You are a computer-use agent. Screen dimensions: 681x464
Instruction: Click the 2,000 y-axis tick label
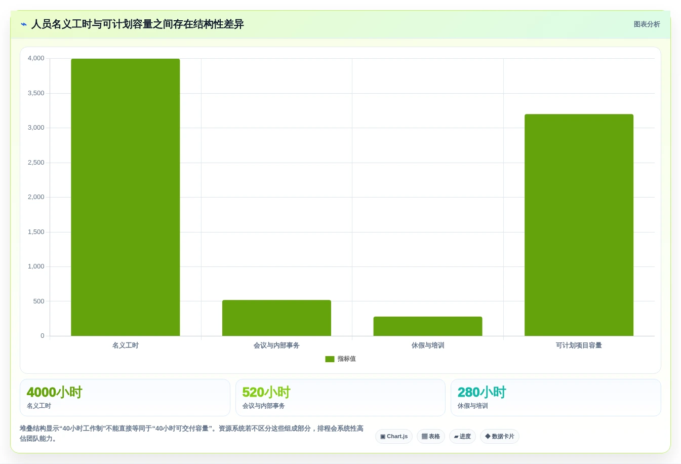click(36, 197)
